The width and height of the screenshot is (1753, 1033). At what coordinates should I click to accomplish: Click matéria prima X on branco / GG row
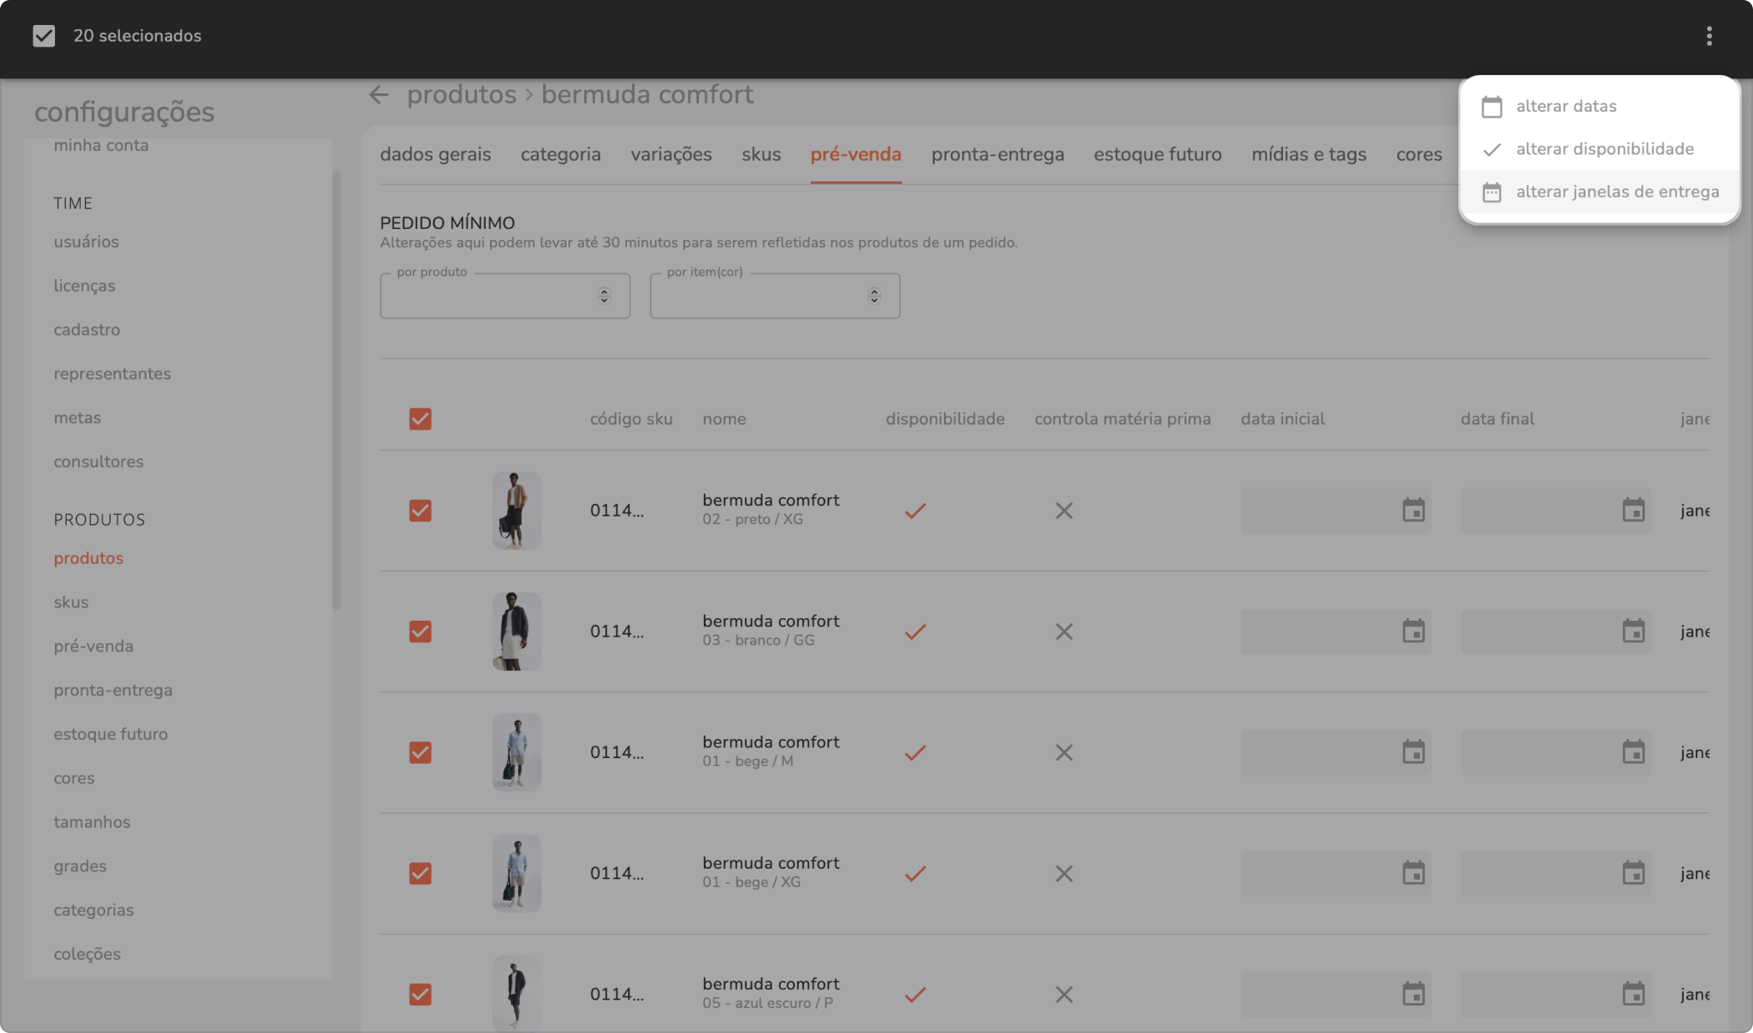1064,631
